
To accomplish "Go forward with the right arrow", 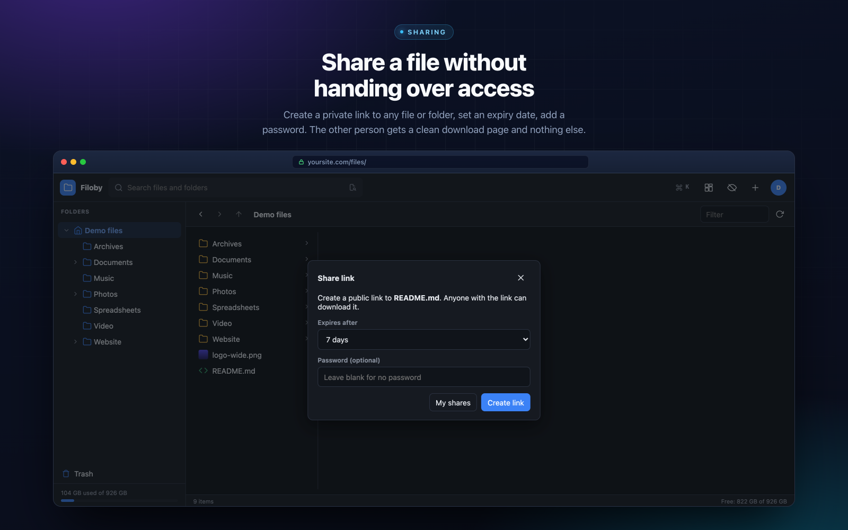I will [x=219, y=214].
